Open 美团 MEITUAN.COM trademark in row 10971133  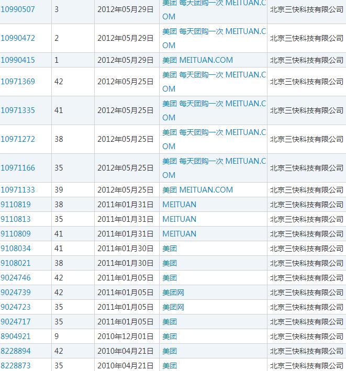198,190
